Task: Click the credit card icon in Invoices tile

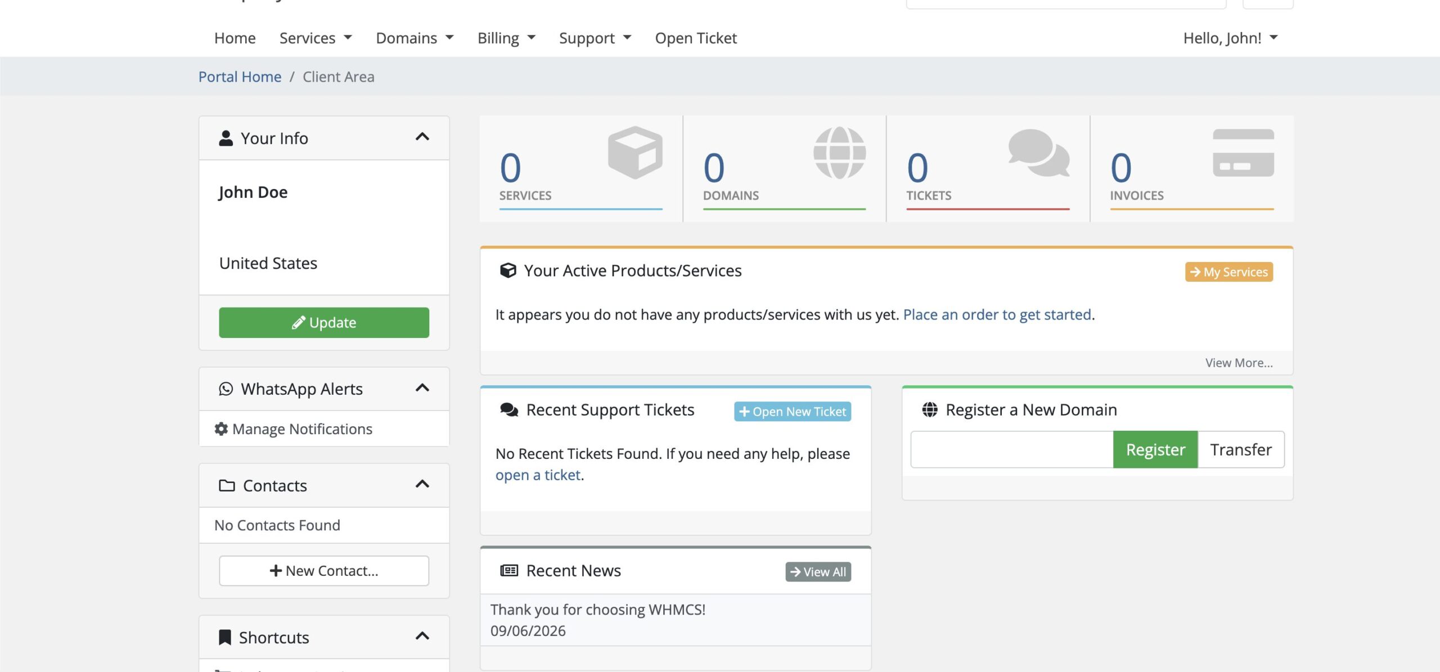Action: (1243, 152)
